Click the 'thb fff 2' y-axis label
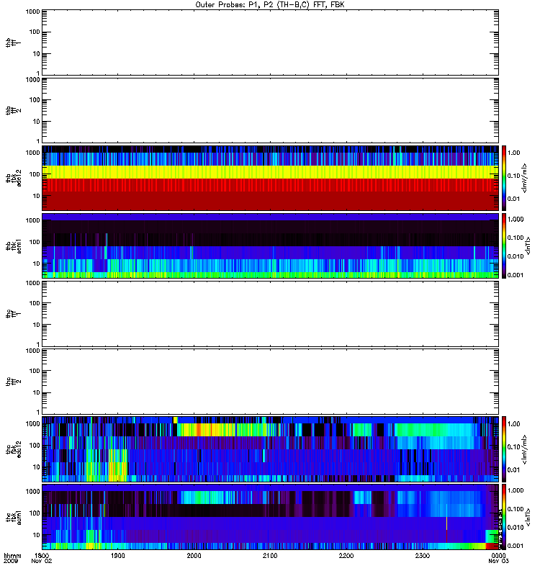540x576 pixels. coord(14,111)
